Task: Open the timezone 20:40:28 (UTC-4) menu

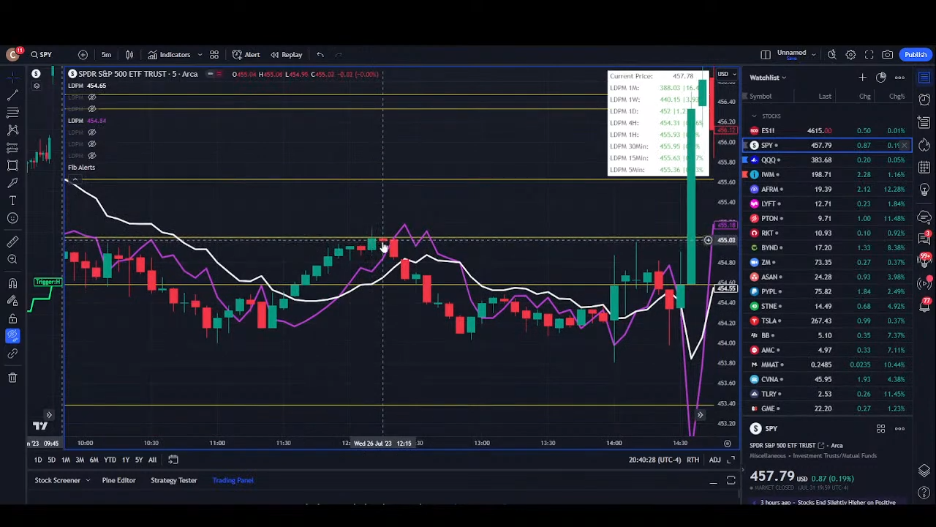Action: pyautogui.click(x=654, y=460)
